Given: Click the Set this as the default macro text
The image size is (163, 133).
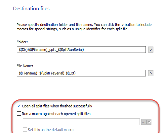Looking at the screenshot, I should (51, 130).
